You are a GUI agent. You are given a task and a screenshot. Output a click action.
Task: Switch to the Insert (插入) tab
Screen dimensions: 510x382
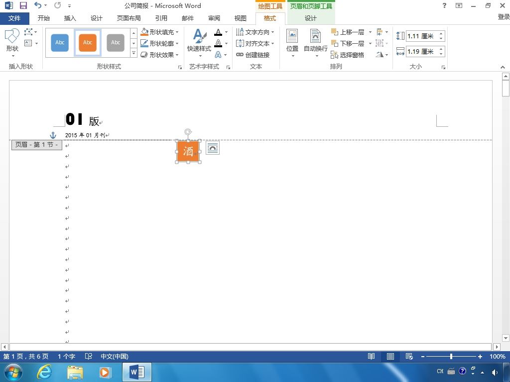click(70, 18)
